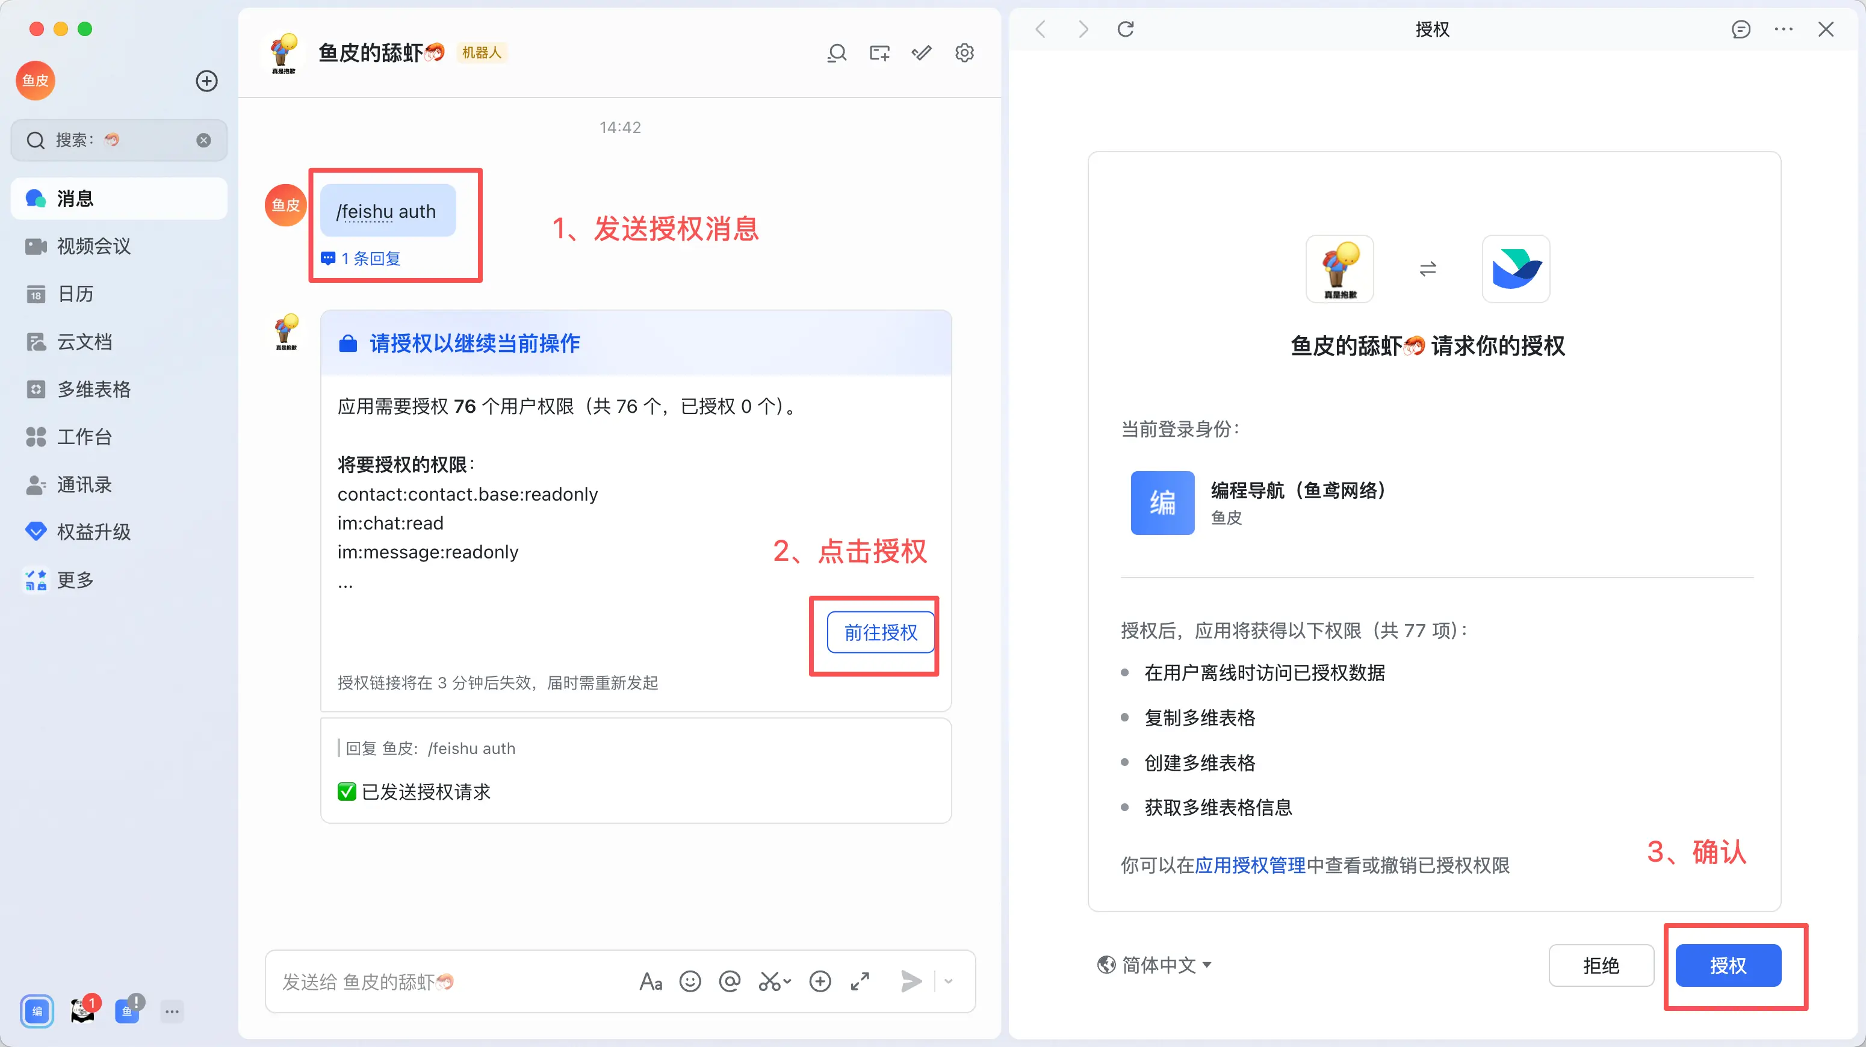The width and height of the screenshot is (1866, 1047).
Task: Open text formatting Aa icon
Action: [x=651, y=982]
